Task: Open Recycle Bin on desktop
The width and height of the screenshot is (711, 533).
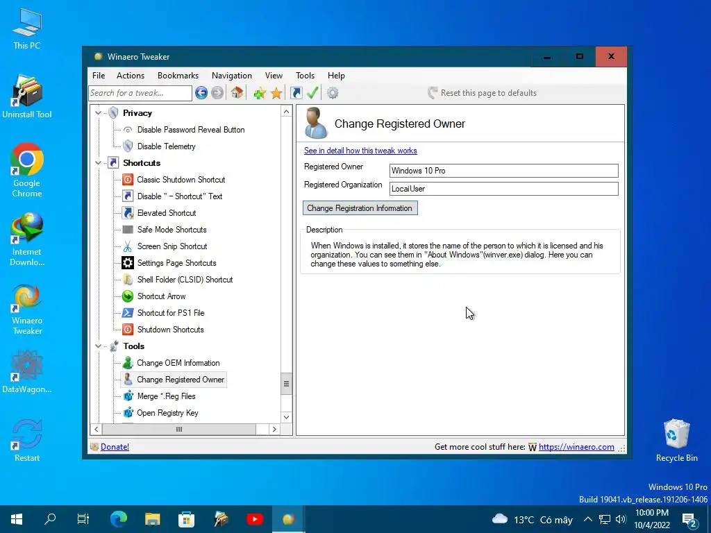Action: click(676, 441)
